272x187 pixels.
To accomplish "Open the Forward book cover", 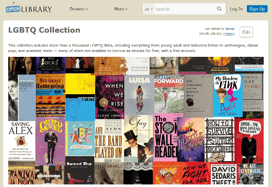I will click(x=169, y=94).
